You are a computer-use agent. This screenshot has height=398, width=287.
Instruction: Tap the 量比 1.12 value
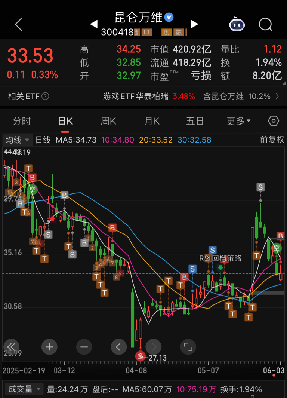tap(273, 49)
